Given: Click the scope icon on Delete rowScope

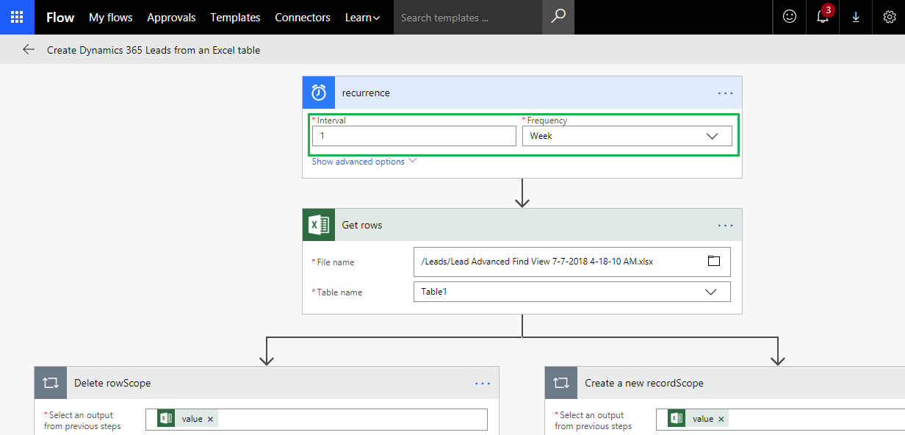Looking at the screenshot, I should tap(49, 383).
